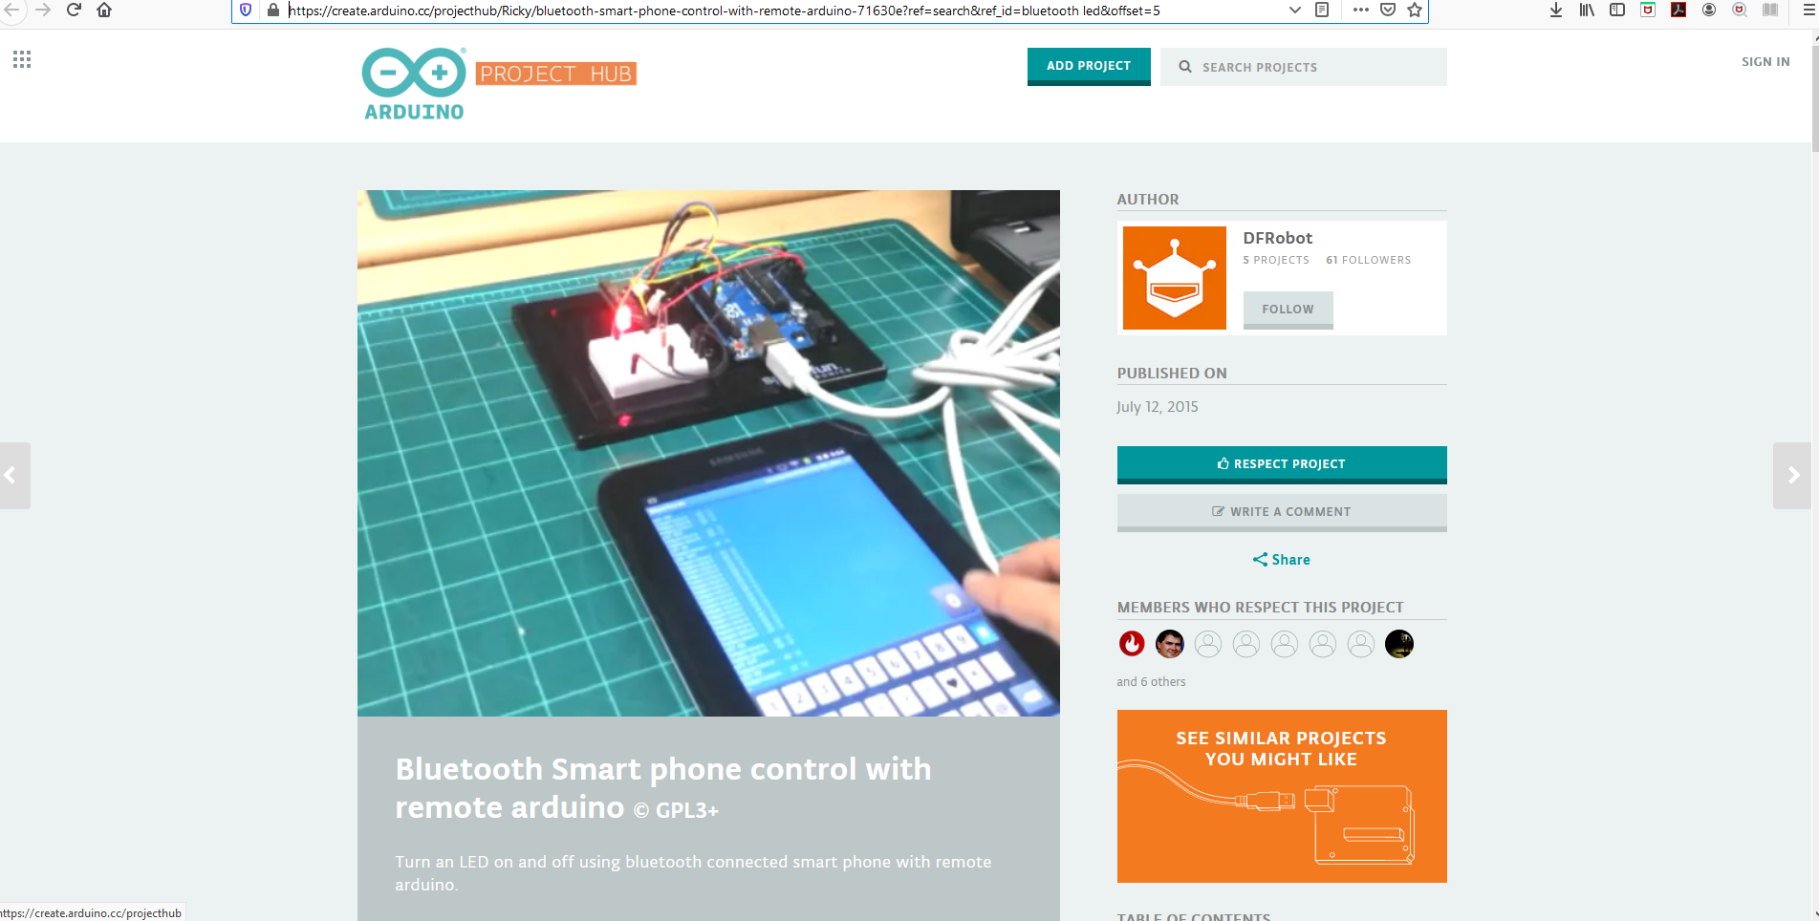
Task: Open the Arduino apps grid icon
Action: click(22, 59)
